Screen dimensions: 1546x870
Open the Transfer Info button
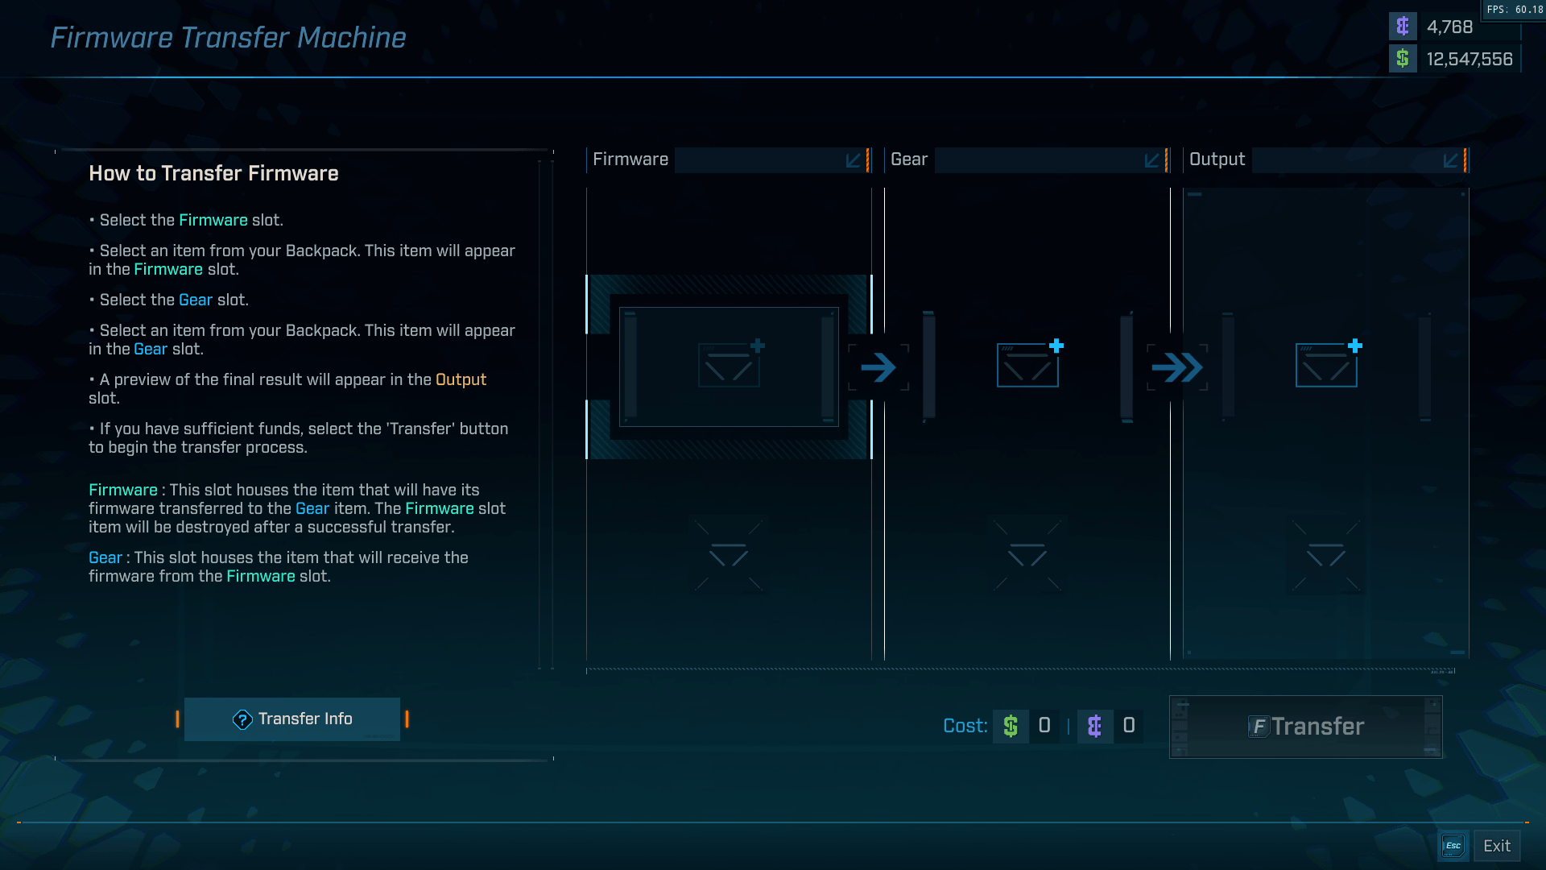(x=292, y=719)
